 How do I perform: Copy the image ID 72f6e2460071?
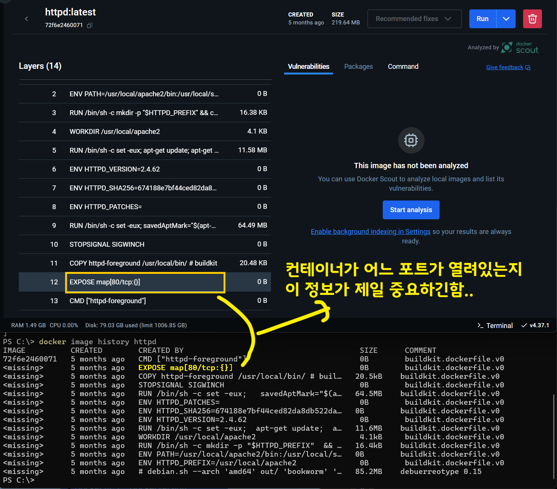pyautogui.click(x=90, y=25)
